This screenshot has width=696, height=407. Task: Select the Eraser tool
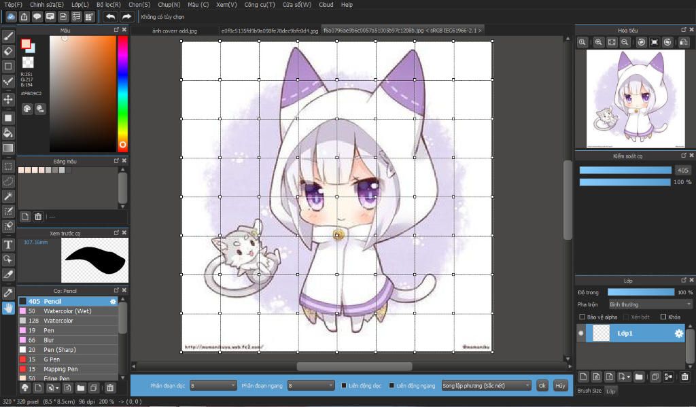tap(8, 51)
